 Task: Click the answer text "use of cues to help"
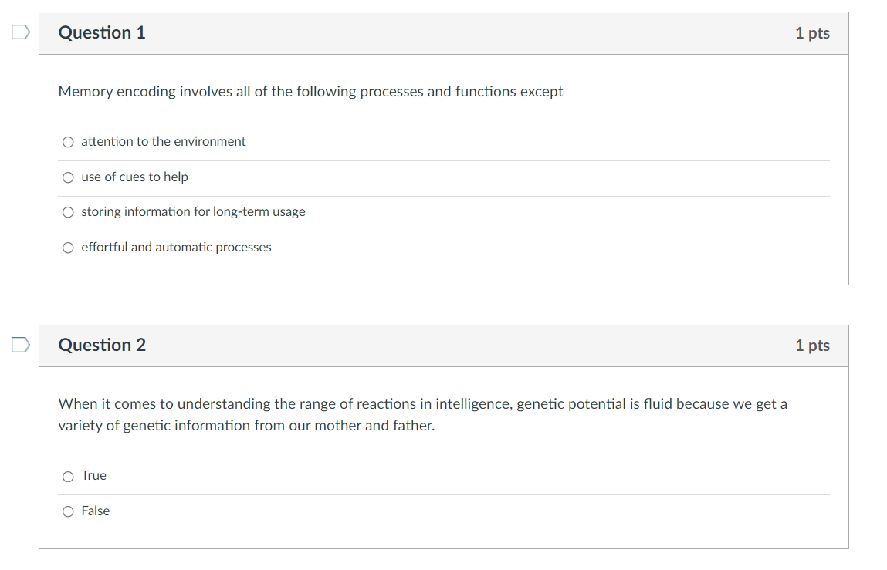134,177
